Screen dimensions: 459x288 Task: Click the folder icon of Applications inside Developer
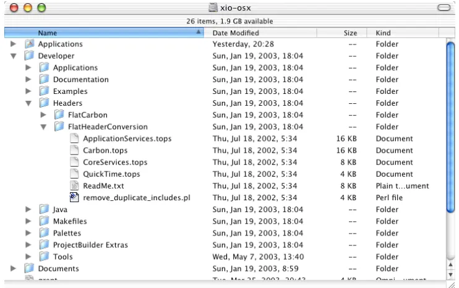[x=44, y=67]
